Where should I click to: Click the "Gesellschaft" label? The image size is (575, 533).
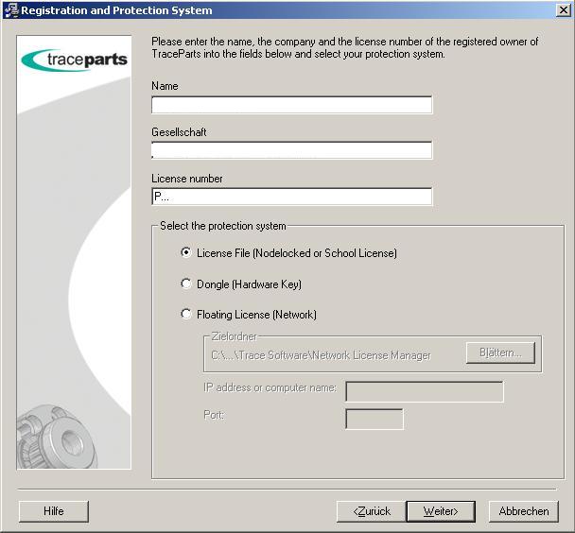pos(179,132)
